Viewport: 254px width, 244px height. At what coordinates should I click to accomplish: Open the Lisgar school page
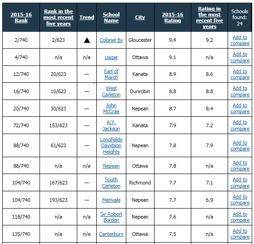[111, 57]
